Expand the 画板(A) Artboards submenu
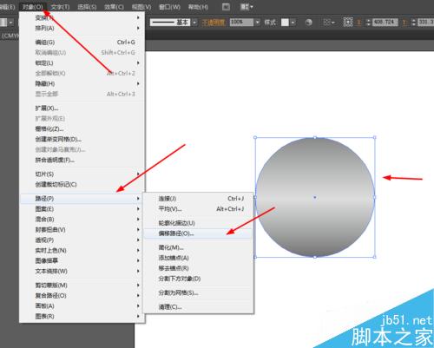The image size is (434, 348). (82, 306)
